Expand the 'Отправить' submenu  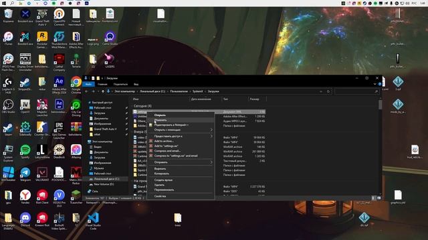tap(181, 162)
